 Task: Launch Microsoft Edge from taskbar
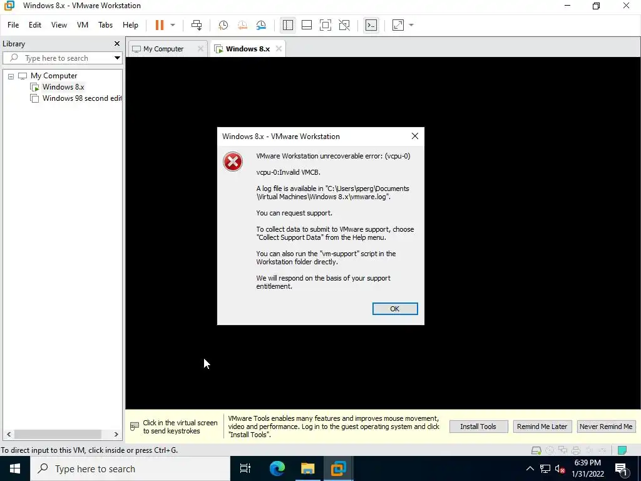277,468
